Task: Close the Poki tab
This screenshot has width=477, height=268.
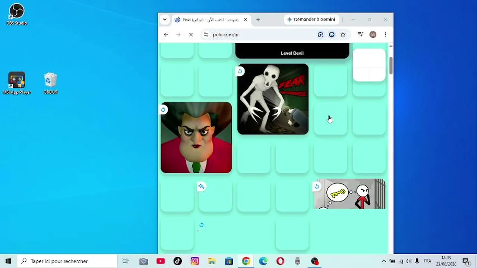Action: 245,20
